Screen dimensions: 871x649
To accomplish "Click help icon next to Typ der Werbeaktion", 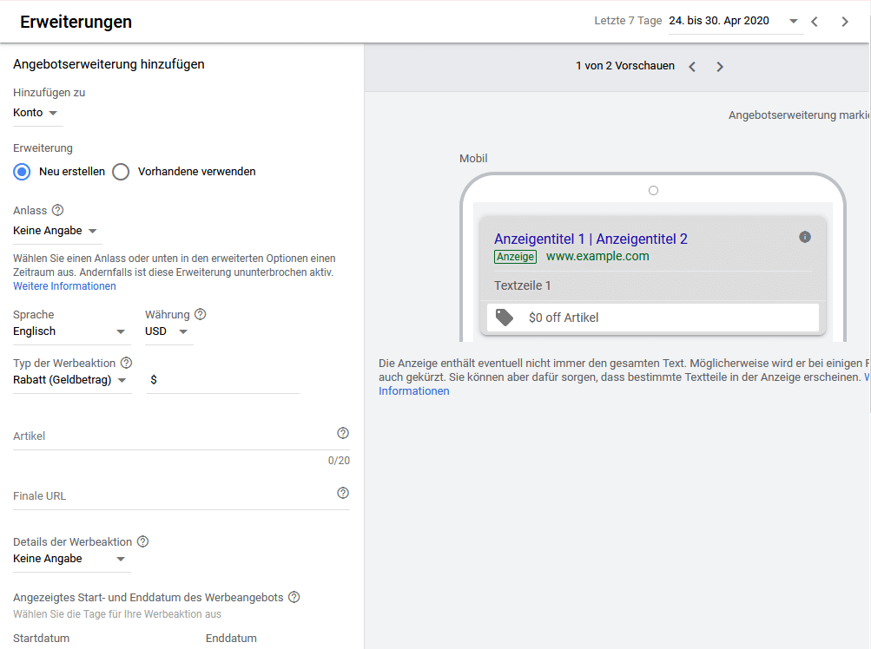I will pos(126,363).
